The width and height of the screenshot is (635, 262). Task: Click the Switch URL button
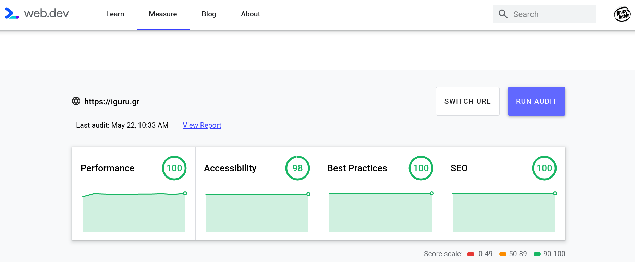(468, 101)
